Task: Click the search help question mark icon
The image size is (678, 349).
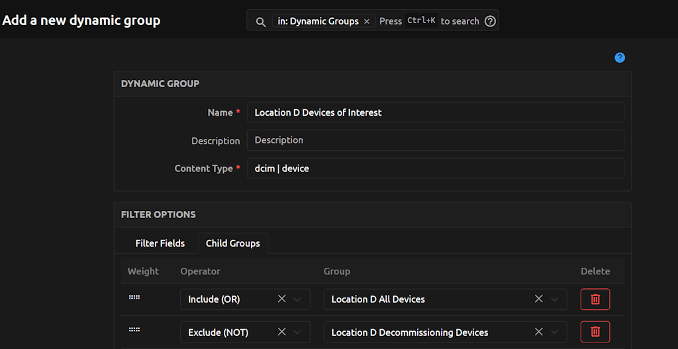Action: [x=490, y=21]
